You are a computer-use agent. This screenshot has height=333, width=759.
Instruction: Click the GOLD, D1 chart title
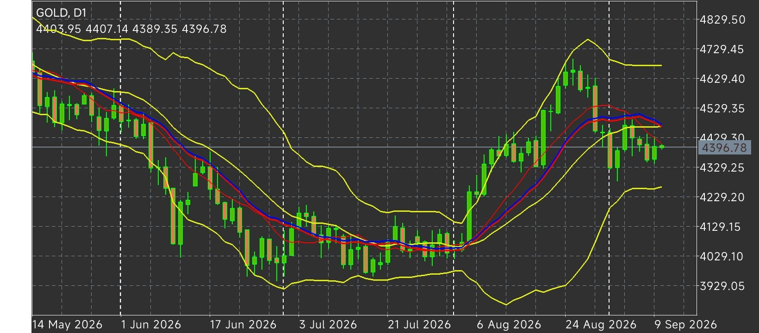pyautogui.click(x=61, y=12)
